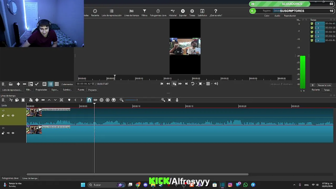Append clip to track with timeline plus

click(37, 100)
